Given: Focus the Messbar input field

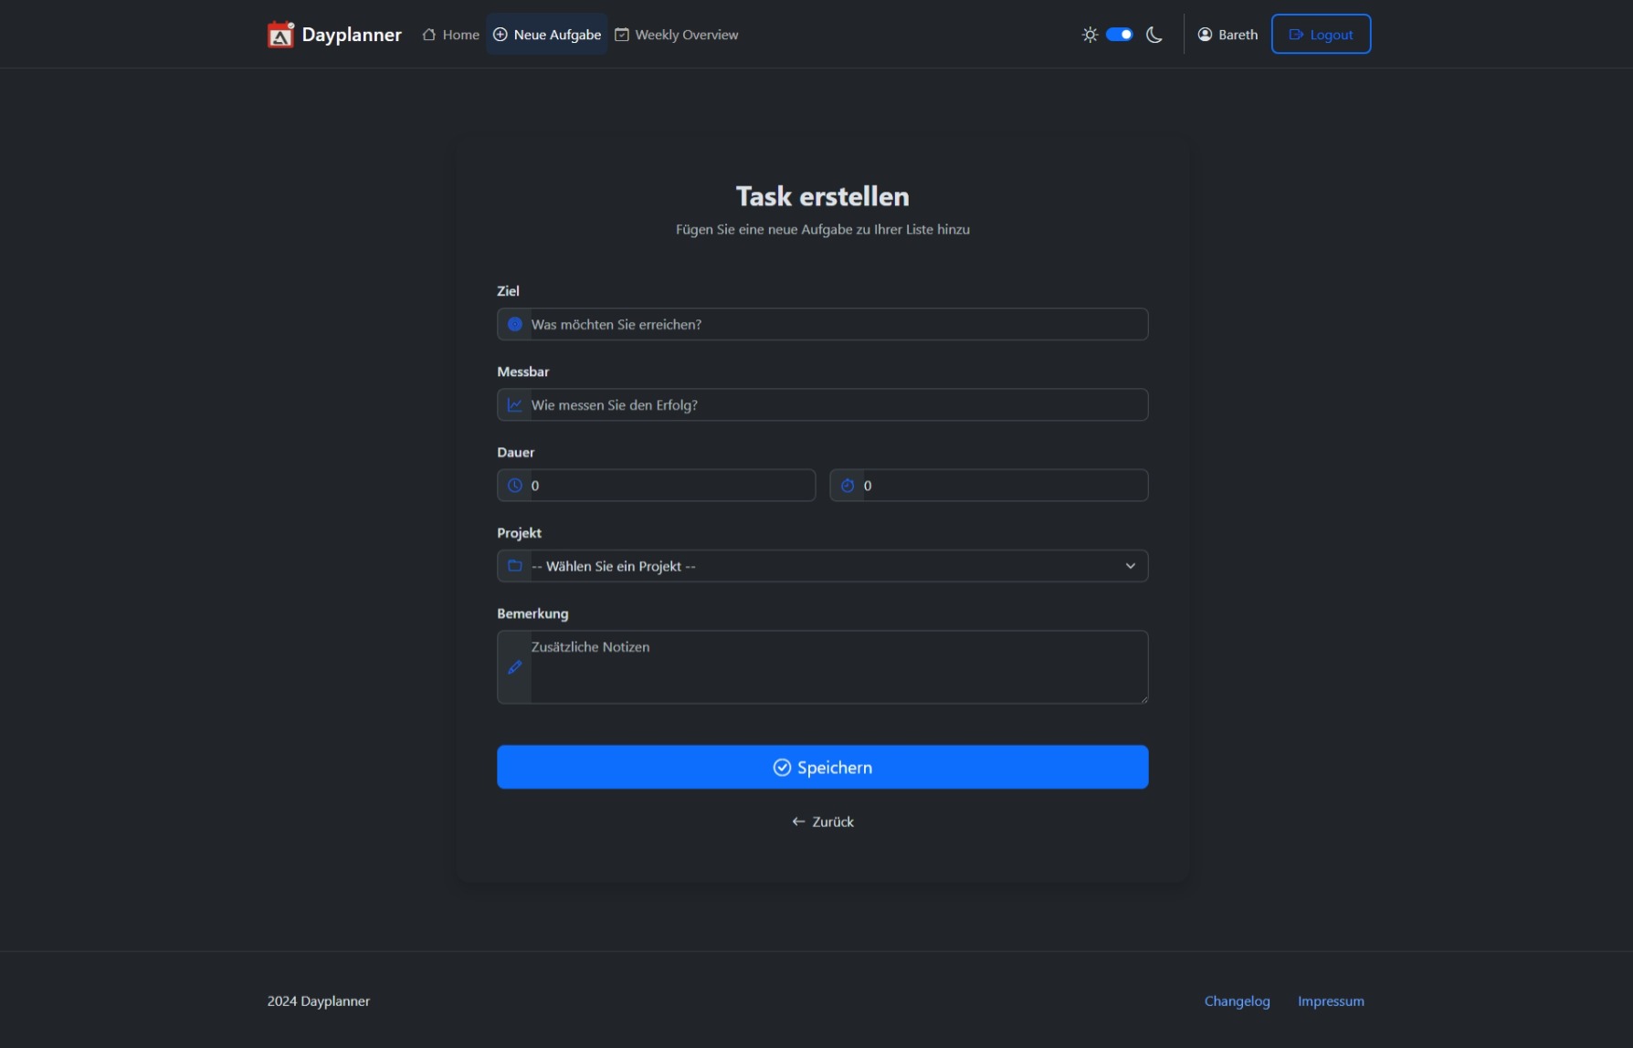Looking at the screenshot, I should click(x=838, y=404).
